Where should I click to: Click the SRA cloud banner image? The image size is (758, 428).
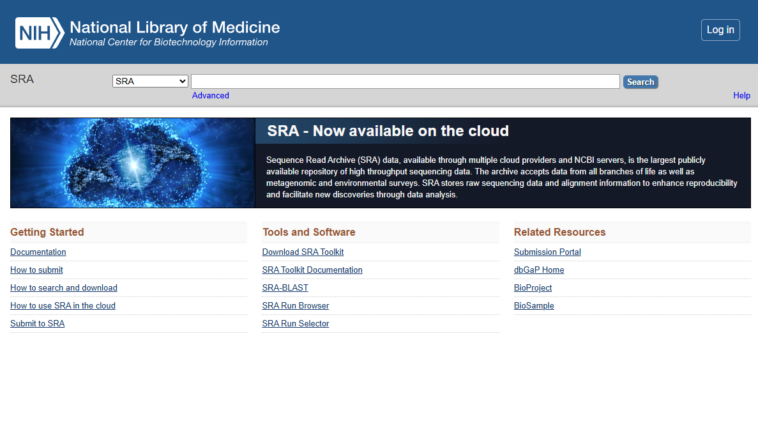point(132,163)
